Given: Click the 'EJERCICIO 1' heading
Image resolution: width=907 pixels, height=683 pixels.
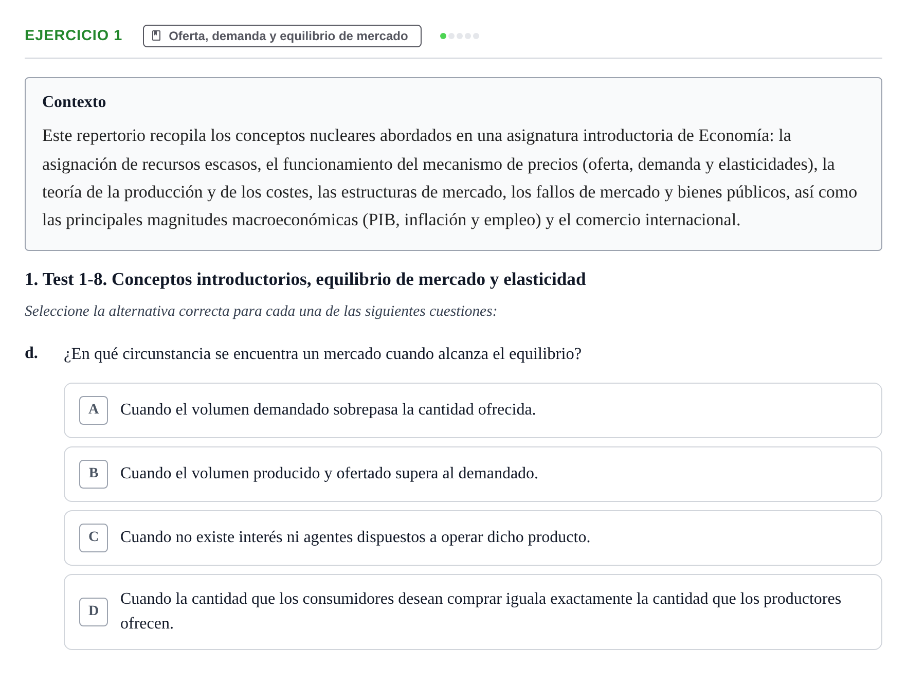Looking at the screenshot, I should pyautogui.click(x=74, y=35).
